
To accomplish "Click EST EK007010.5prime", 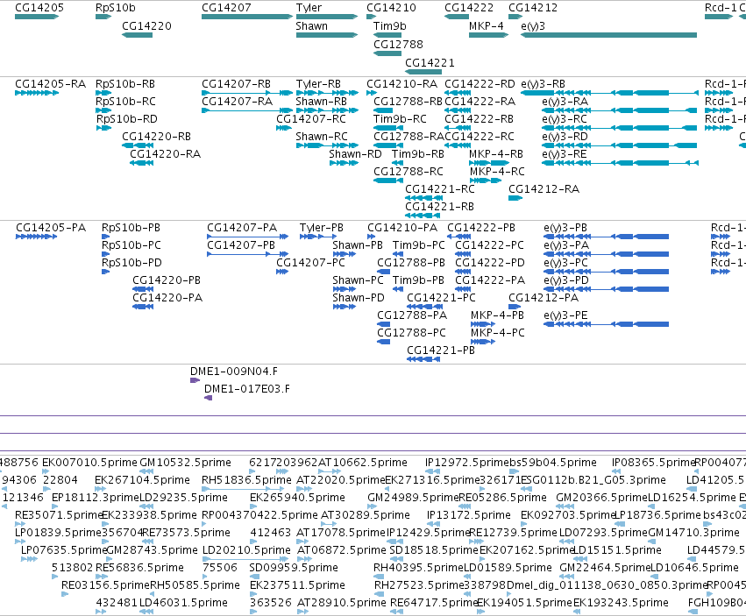I will coord(89,463).
